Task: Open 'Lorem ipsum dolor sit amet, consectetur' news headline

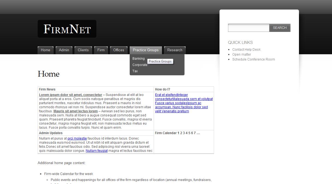Action: [70, 95]
